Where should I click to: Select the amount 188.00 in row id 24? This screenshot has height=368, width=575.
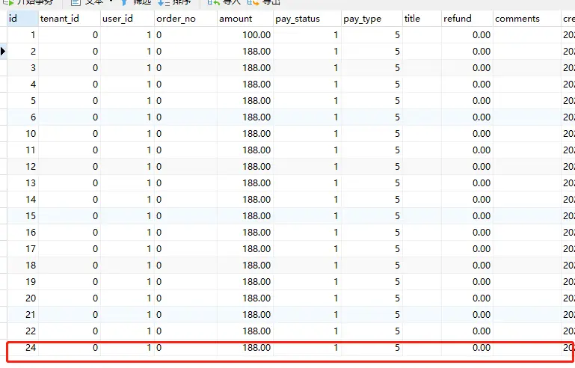click(x=245, y=348)
